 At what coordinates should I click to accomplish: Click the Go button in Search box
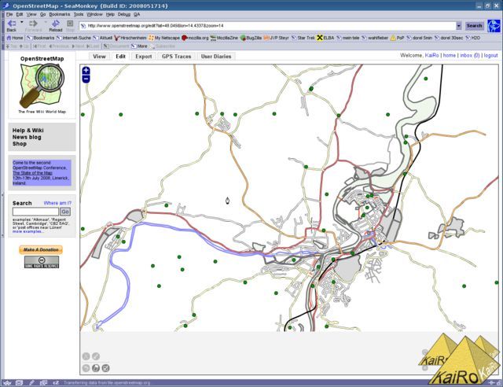click(x=65, y=212)
